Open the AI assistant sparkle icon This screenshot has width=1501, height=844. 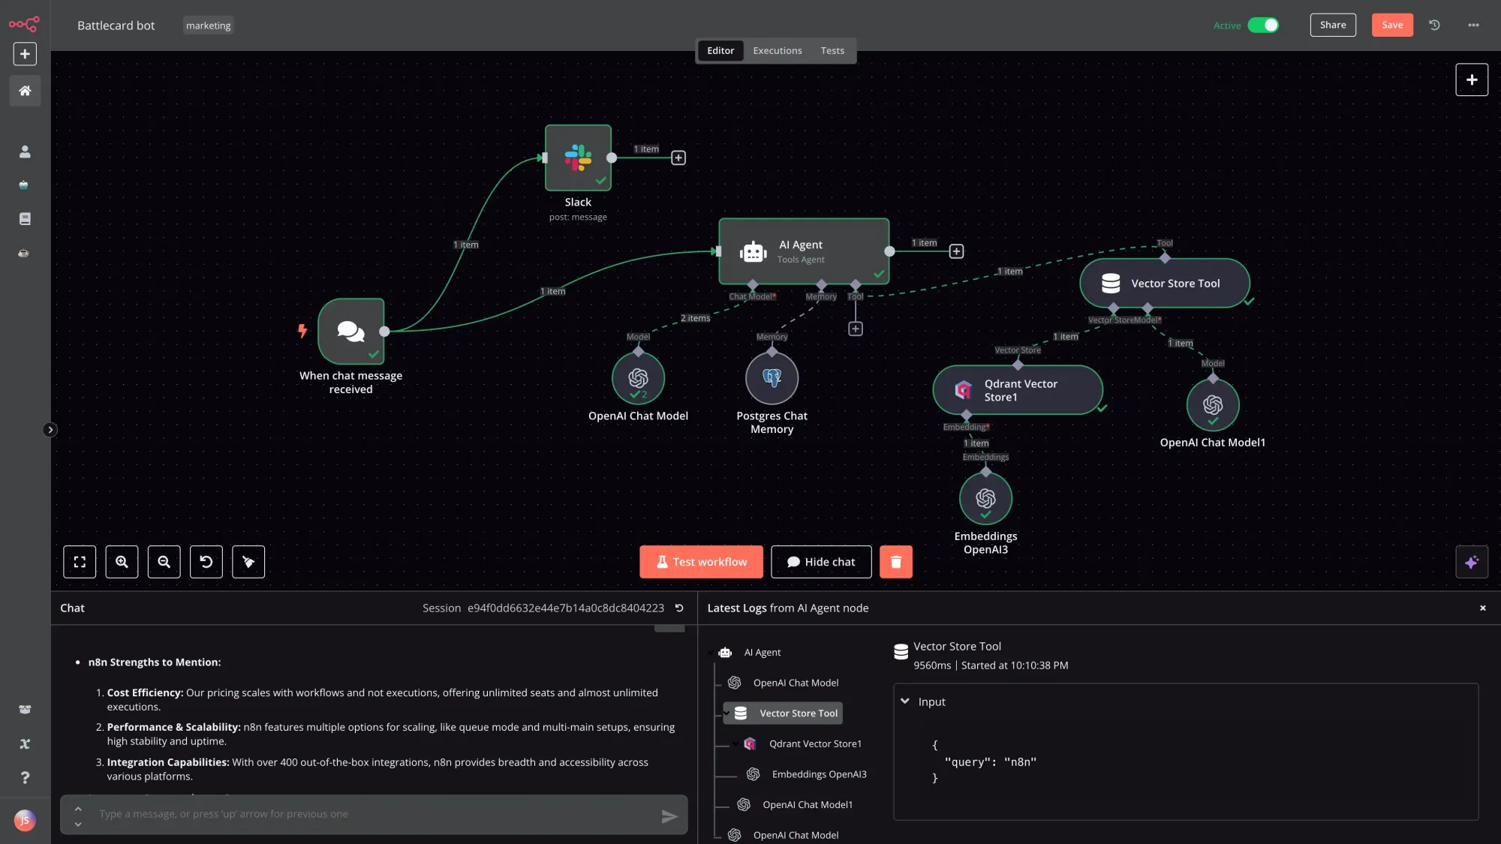[1471, 562]
